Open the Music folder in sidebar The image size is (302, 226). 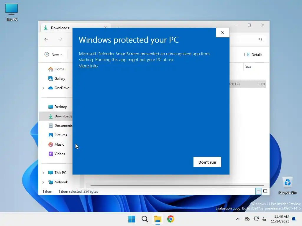[x=56, y=144]
